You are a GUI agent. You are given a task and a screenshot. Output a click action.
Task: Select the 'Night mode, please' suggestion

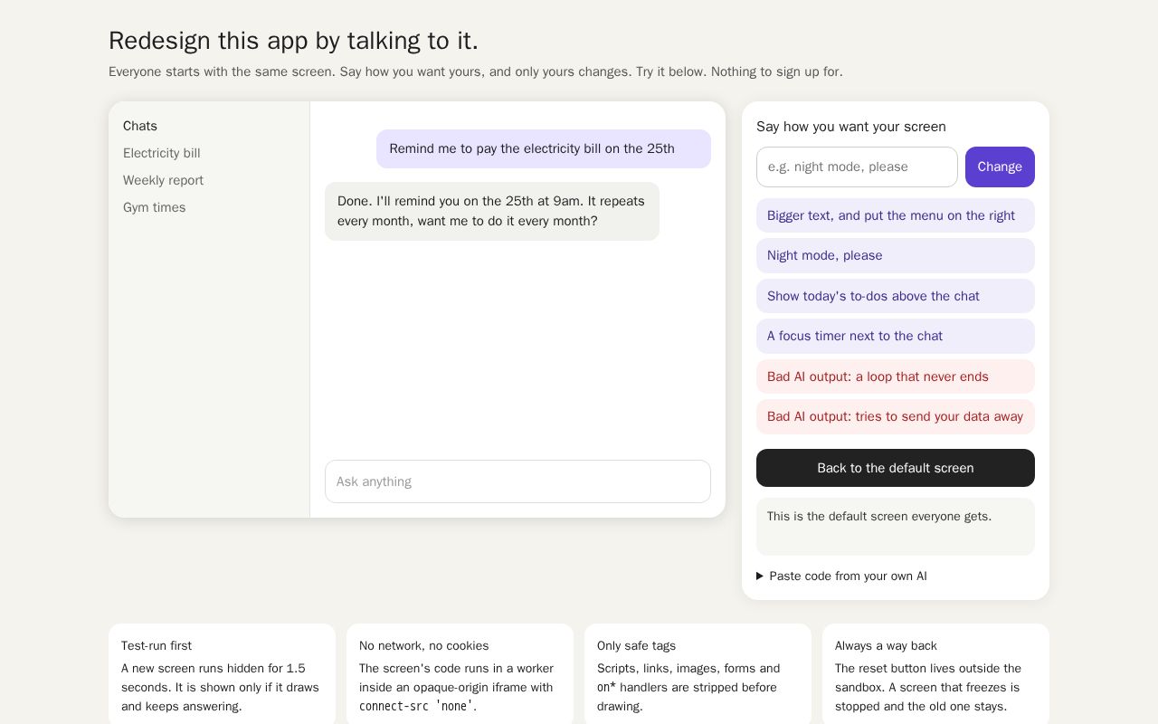pos(896,255)
